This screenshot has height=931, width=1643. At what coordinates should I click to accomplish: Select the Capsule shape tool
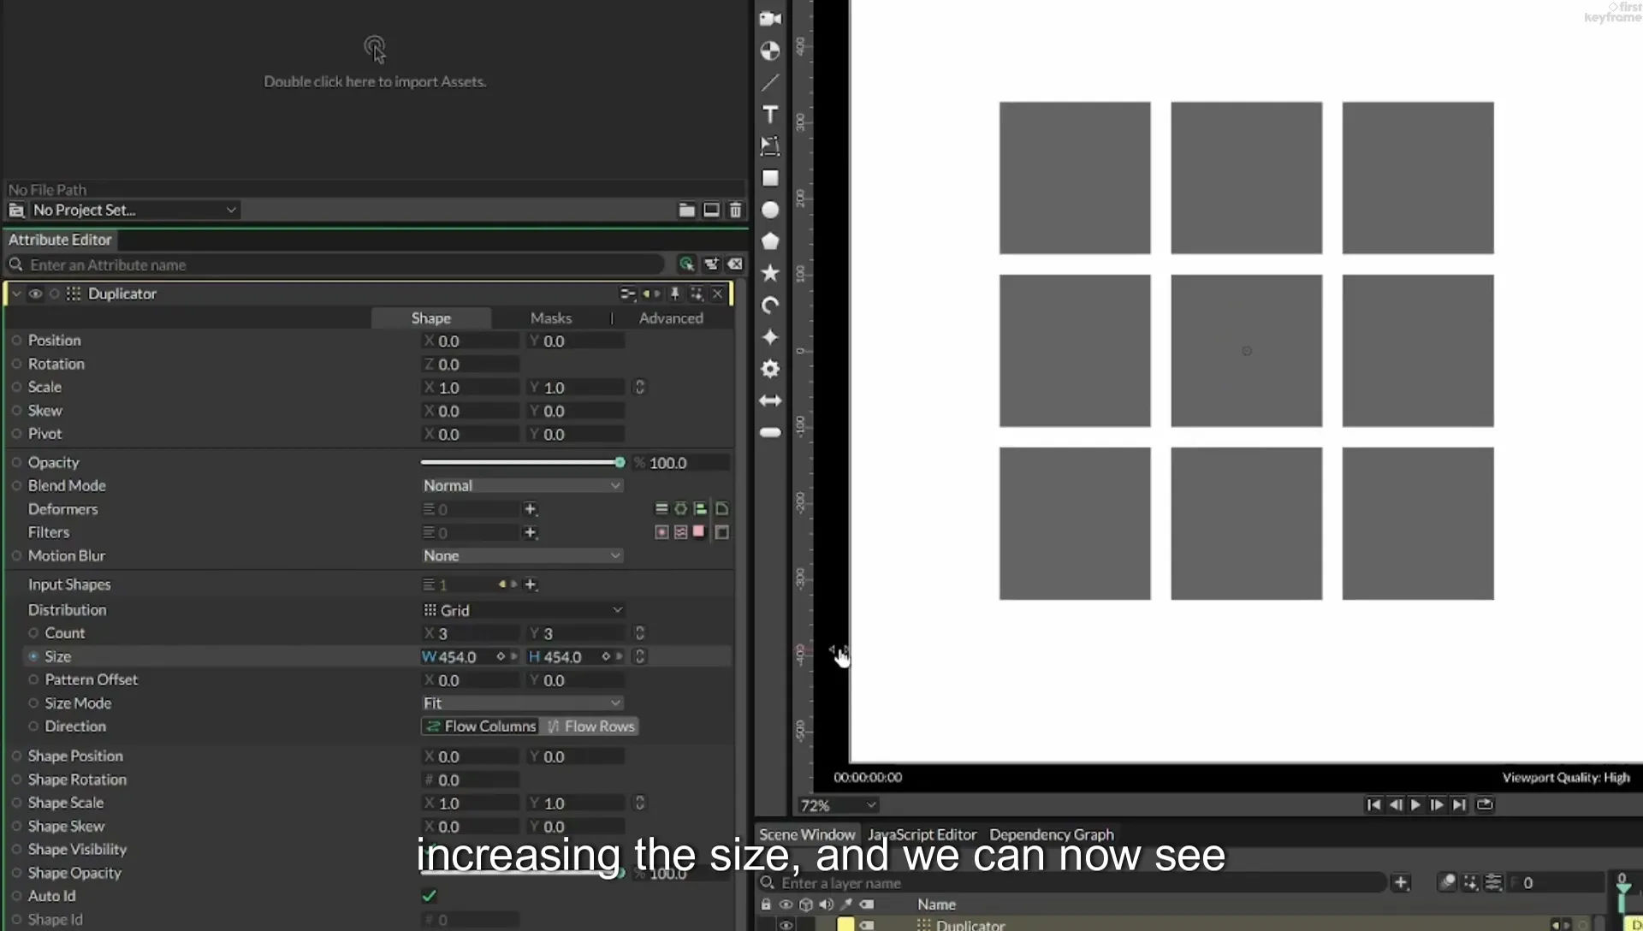[x=770, y=432]
